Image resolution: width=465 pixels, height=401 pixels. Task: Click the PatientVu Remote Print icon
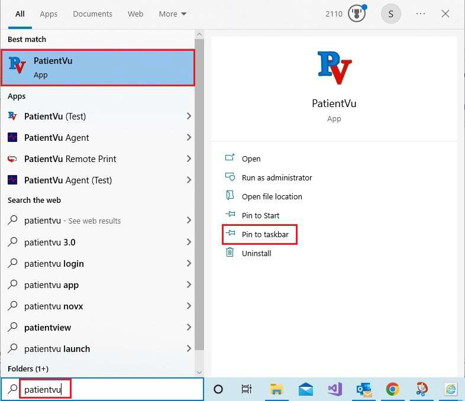click(x=12, y=159)
